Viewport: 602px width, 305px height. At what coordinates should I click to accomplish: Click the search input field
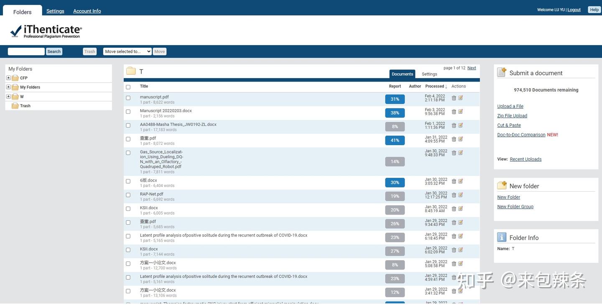(x=26, y=51)
